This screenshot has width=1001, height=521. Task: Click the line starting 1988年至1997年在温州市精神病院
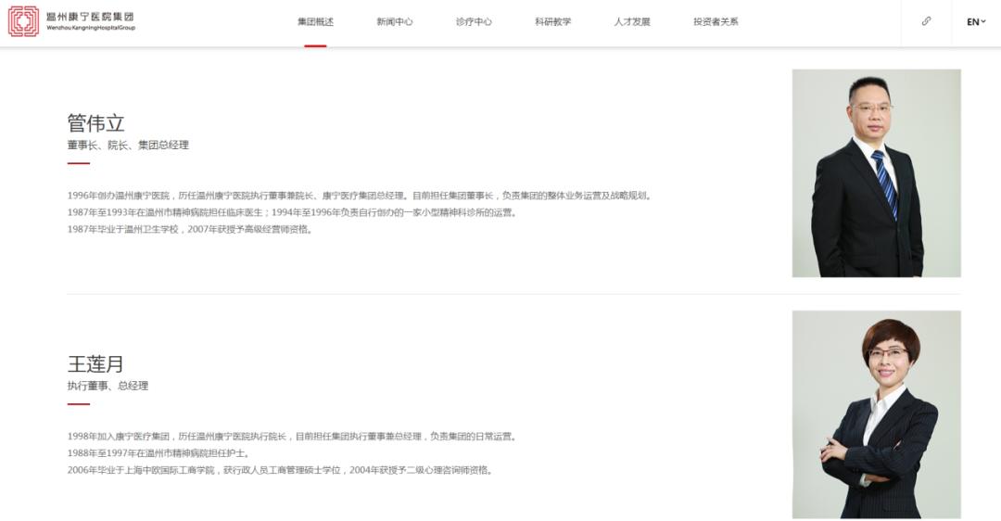[159, 453]
